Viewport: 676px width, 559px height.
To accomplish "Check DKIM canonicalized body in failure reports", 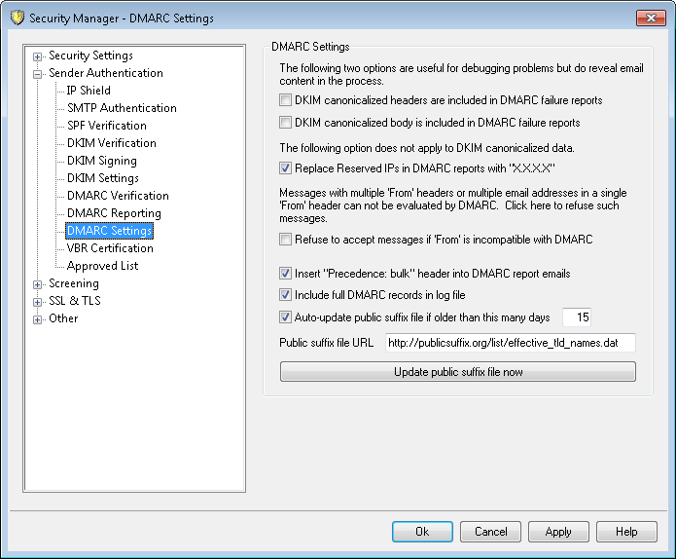I will 286,124.
